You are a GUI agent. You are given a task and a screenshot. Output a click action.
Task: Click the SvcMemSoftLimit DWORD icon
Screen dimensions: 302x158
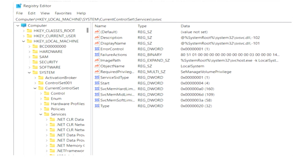click(x=97, y=100)
